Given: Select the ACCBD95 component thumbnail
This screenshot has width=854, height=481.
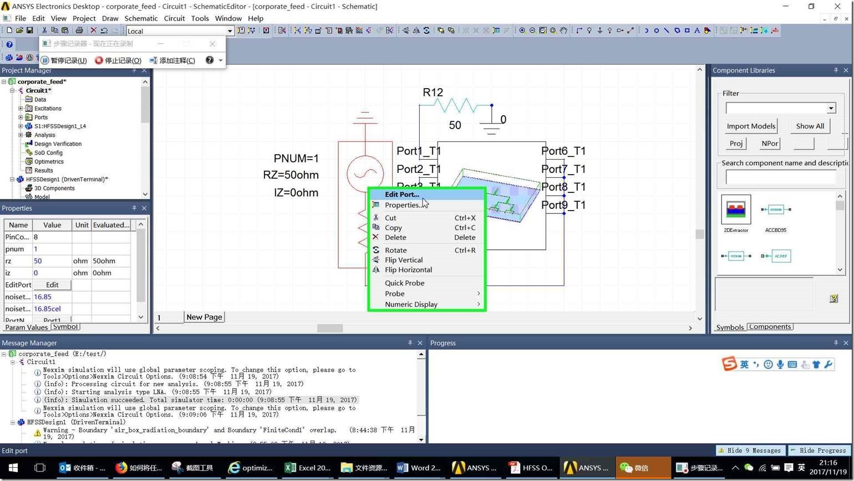Looking at the screenshot, I should click(776, 214).
